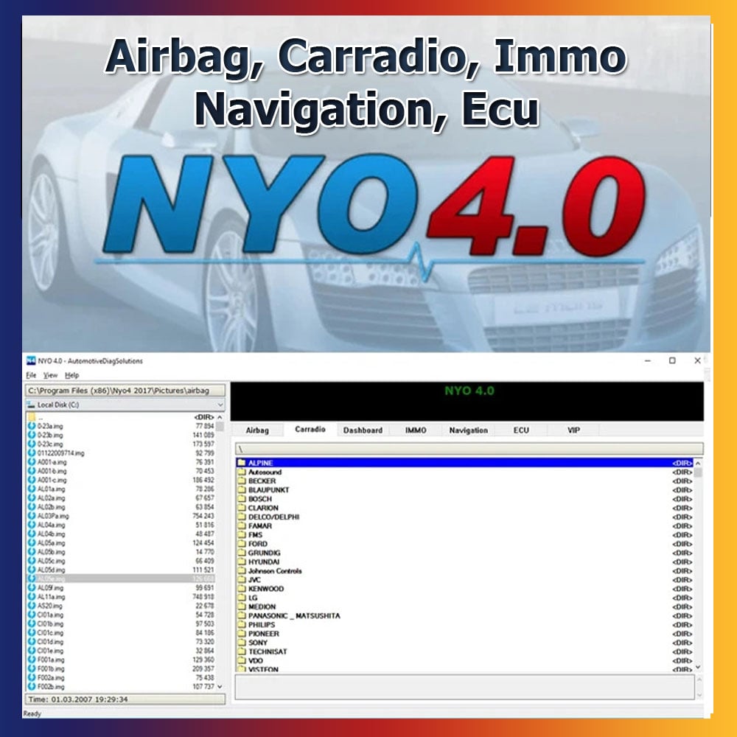
Task: Switch to the VIP tab
Action: coord(574,430)
